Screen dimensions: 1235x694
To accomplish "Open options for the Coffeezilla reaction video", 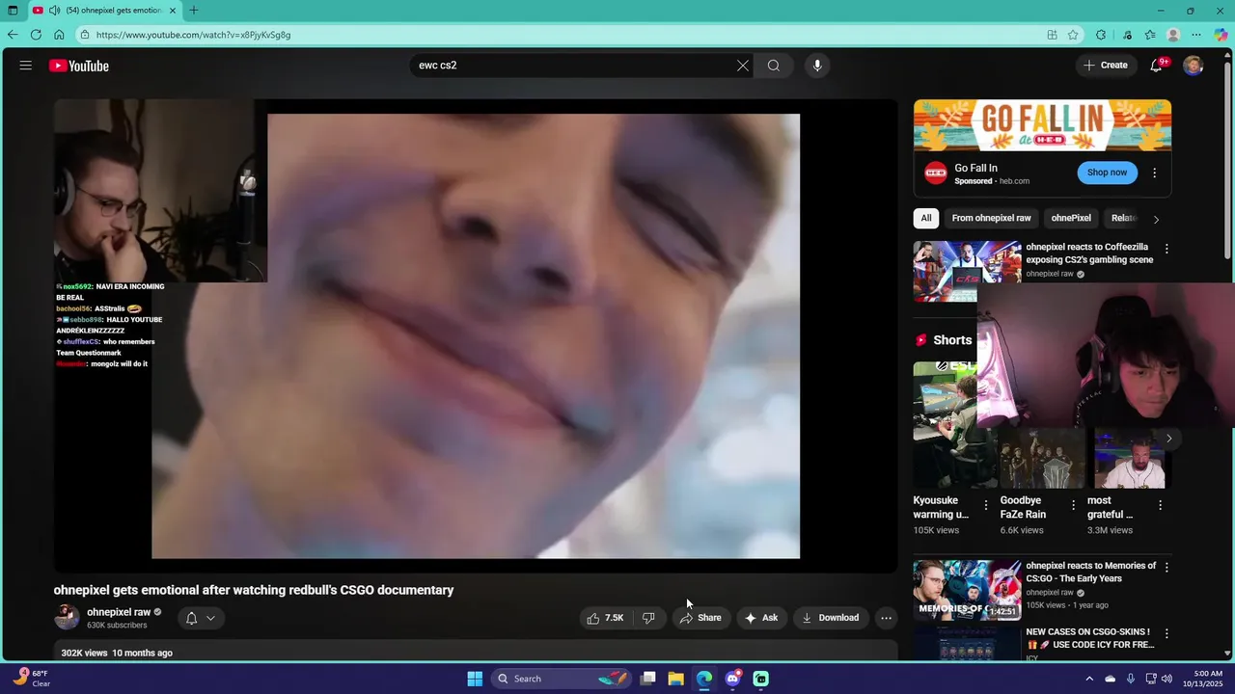I will pos(1166,249).
